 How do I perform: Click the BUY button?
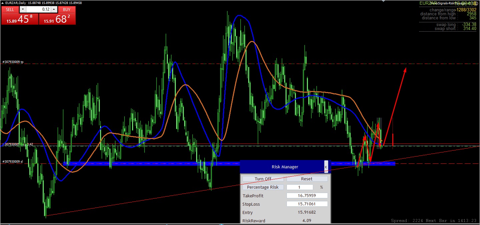pos(67,10)
